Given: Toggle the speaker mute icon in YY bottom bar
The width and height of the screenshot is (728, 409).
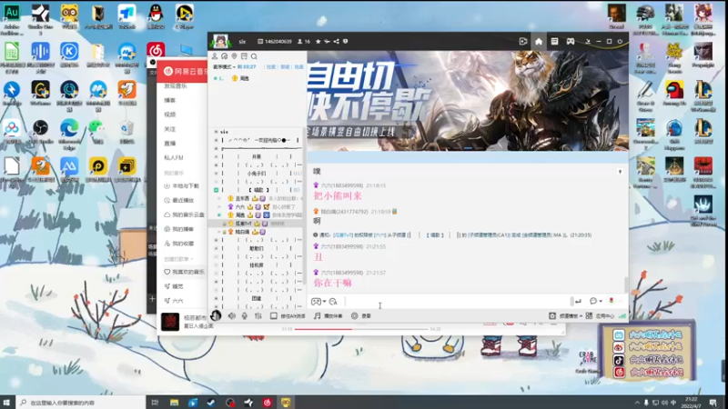Looking at the screenshot, I should click(x=232, y=315).
